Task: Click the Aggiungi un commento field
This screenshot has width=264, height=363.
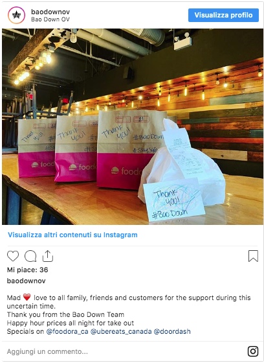Action: coord(125,351)
